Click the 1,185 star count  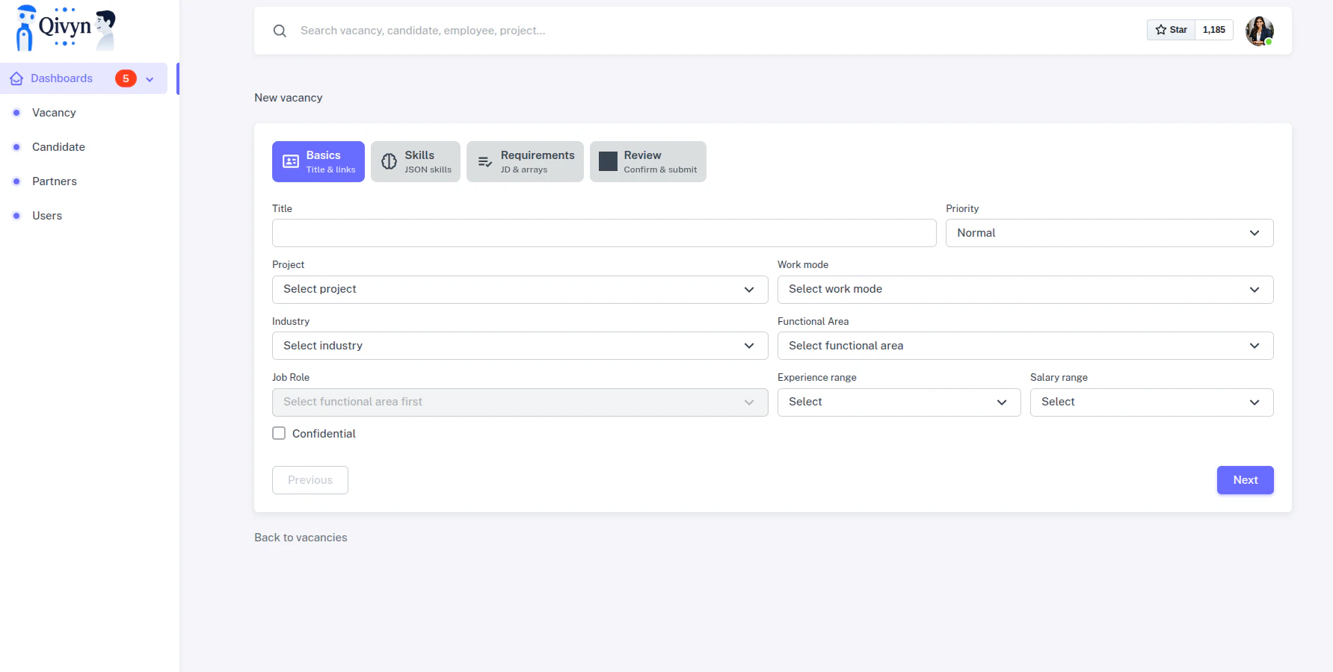1214,30
